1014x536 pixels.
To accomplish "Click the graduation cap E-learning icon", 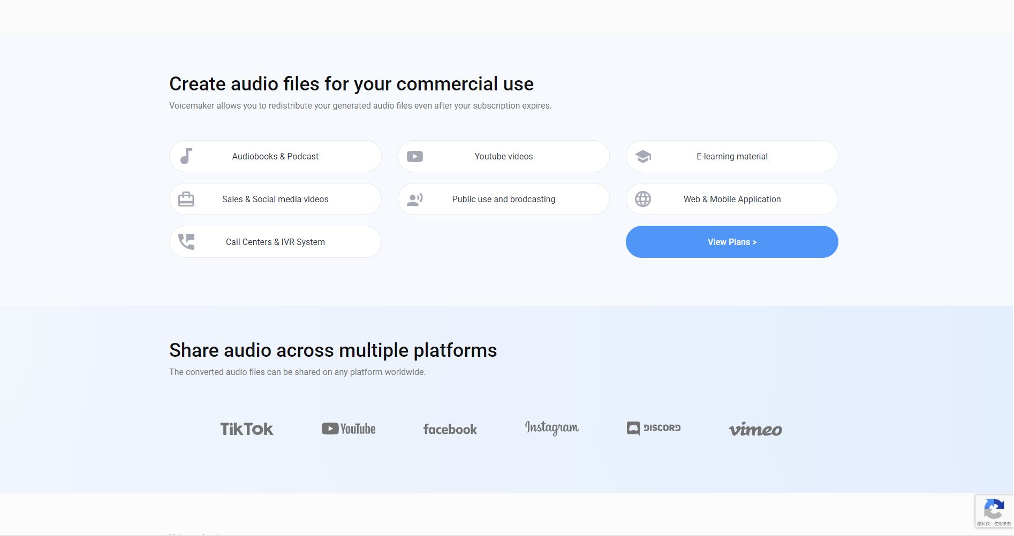I will tap(643, 156).
